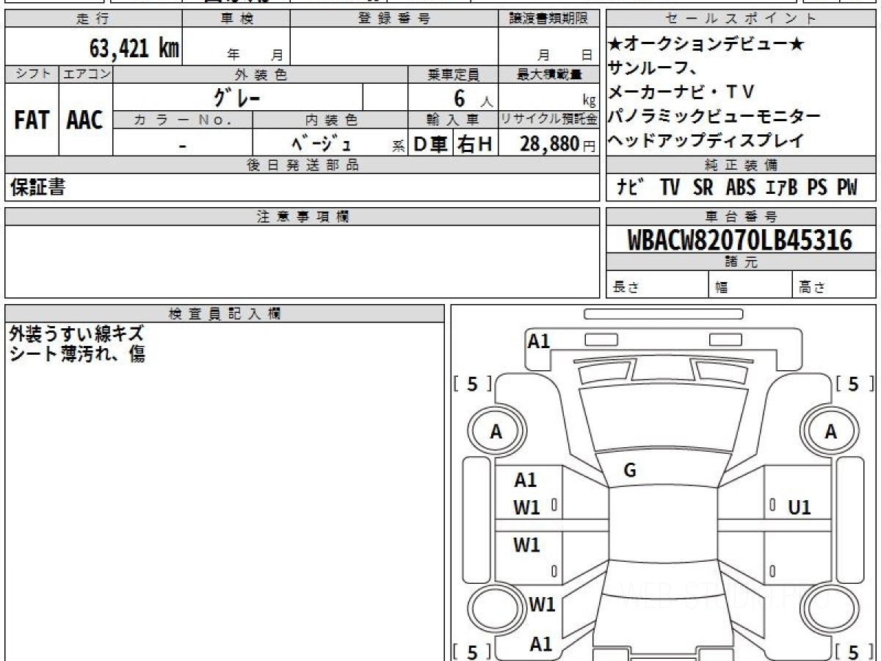Select the ABS equipment code
The width and height of the screenshot is (881, 661).
click(741, 188)
